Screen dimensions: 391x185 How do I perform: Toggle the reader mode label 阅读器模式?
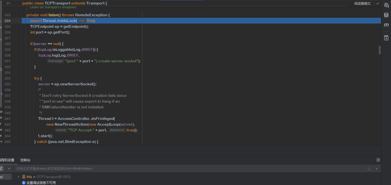pyautogui.click(x=362, y=4)
